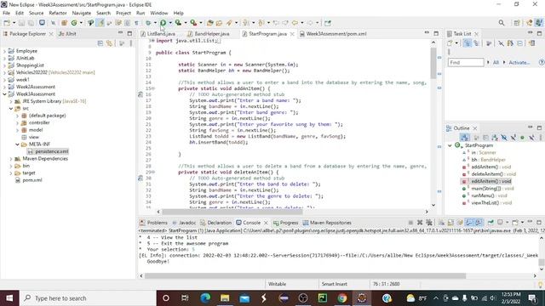Click the console horizontal scrollbar
The image size is (545, 306).
tap(305, 275)
